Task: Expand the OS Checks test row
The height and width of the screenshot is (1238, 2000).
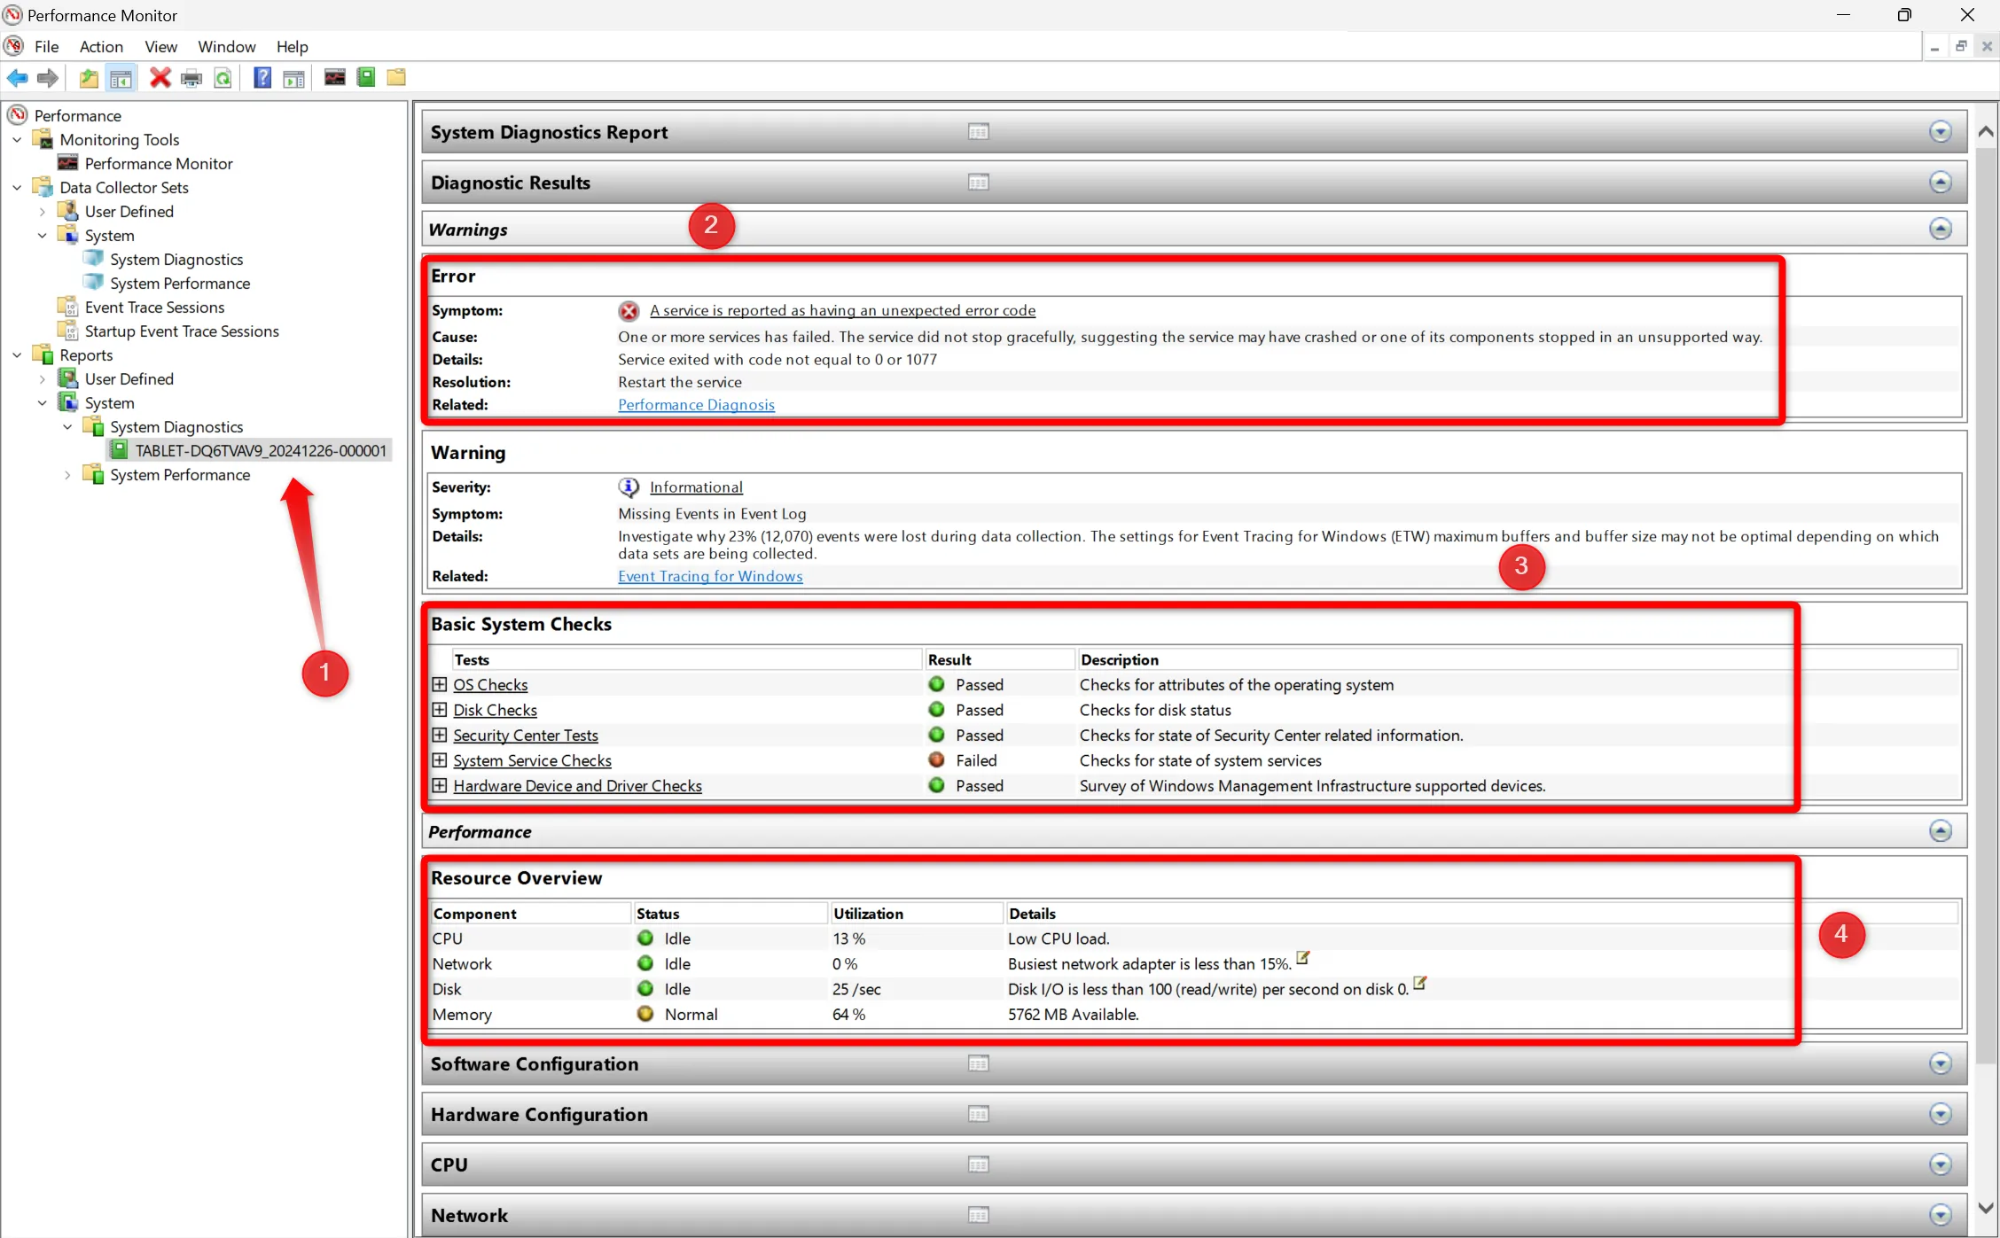Action: (440, 684)
